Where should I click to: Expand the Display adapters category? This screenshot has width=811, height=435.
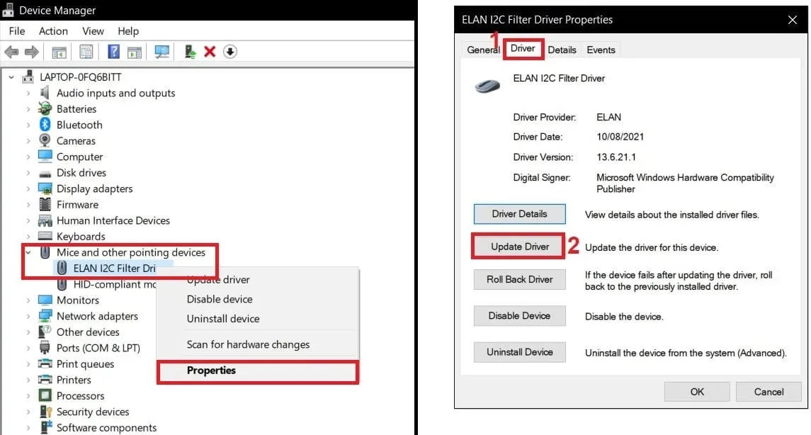27,188
